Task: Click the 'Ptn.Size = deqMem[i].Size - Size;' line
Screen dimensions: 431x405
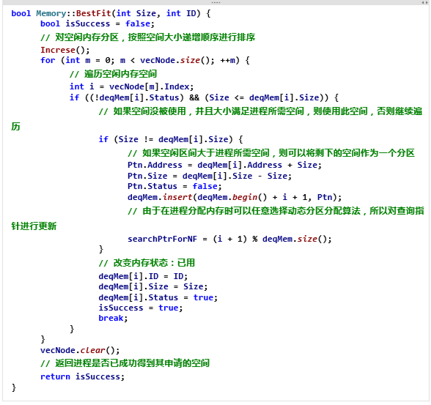Action: click(x=210, y=176)
